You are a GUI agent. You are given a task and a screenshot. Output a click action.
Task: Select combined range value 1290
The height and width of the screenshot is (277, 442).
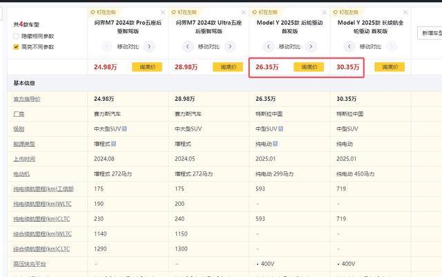[x=100, y=249]
